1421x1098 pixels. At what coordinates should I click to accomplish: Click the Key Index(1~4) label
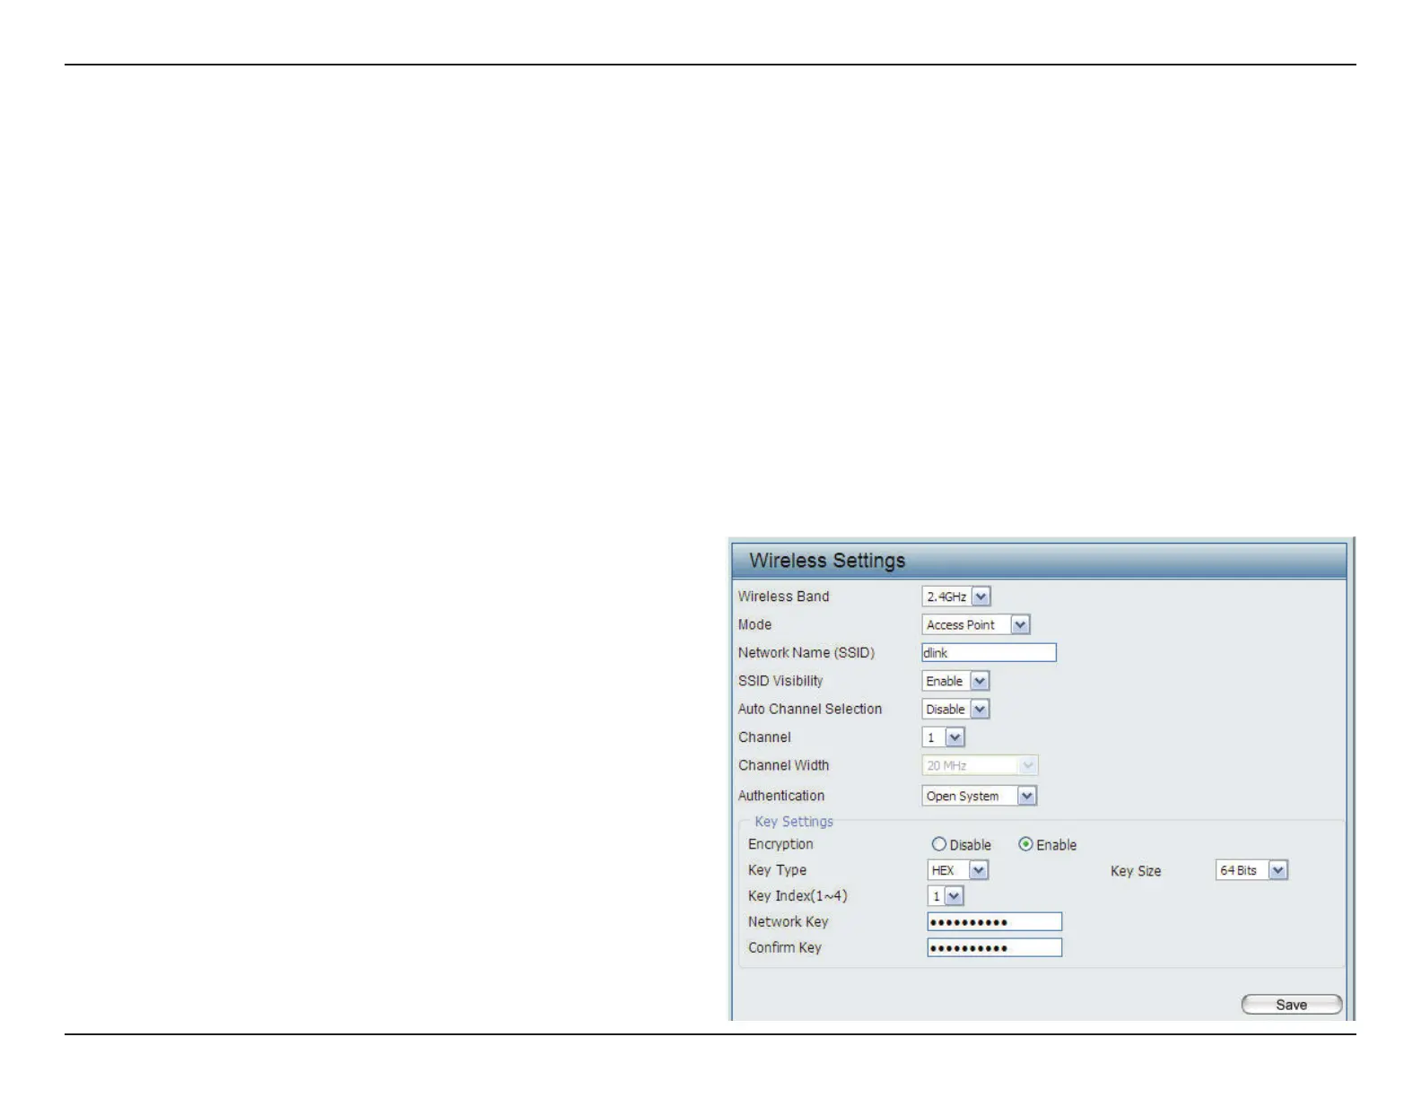[x=798, y=896]
